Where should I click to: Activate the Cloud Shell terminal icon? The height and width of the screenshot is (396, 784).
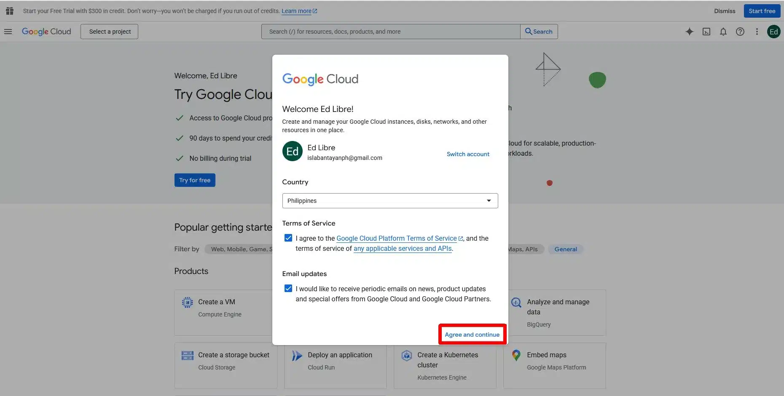coord(706,32)
